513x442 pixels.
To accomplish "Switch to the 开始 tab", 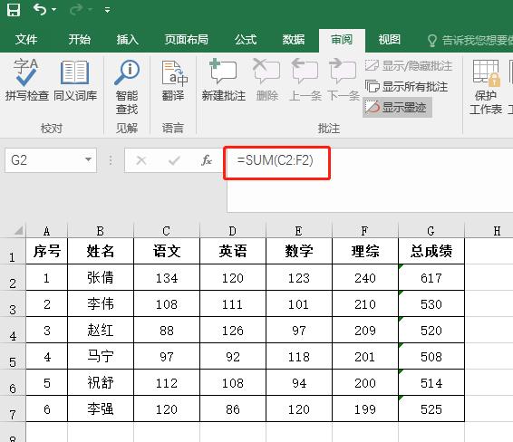I will tap(79, 40).
